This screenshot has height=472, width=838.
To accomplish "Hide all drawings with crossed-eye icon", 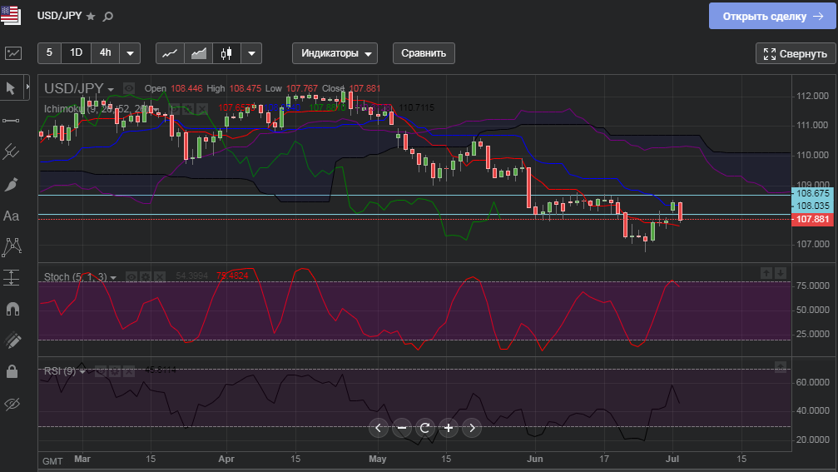I will click(x=12, y=404).
